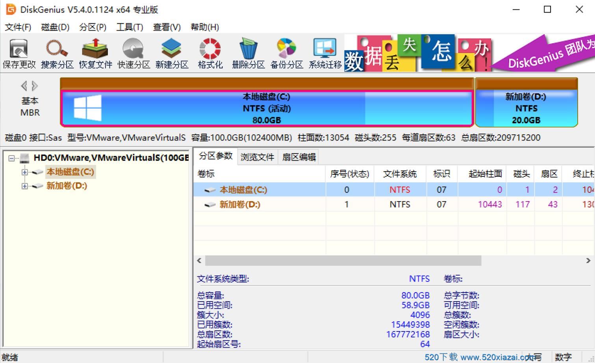Image resolution: width=595 pixels, height=363 pixels.
Task: Click sector value 43 in D: row
Action: coord(552,204)
